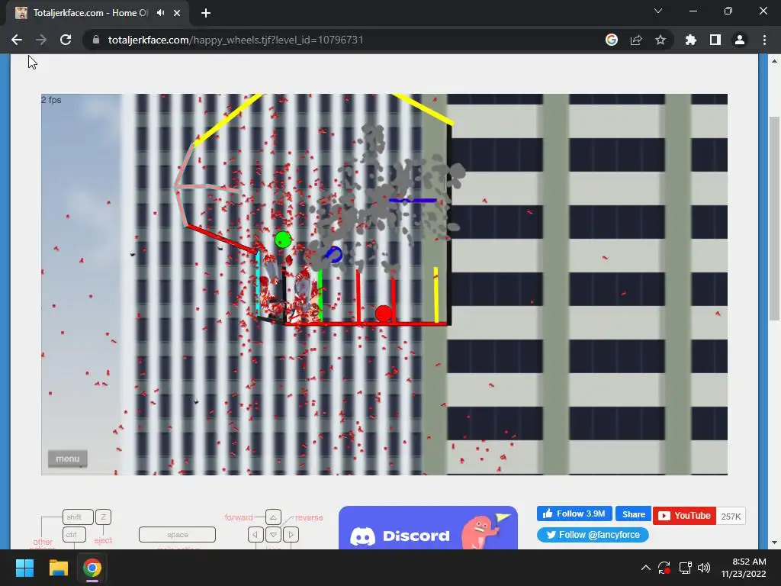This screenshot has height=586, width=781.
Task: Reload the Totaljerkface page
Action: pyautogui.click(x=66, y=40)
